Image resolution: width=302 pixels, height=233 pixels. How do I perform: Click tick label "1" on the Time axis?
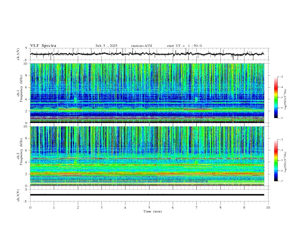coord(54,207)
